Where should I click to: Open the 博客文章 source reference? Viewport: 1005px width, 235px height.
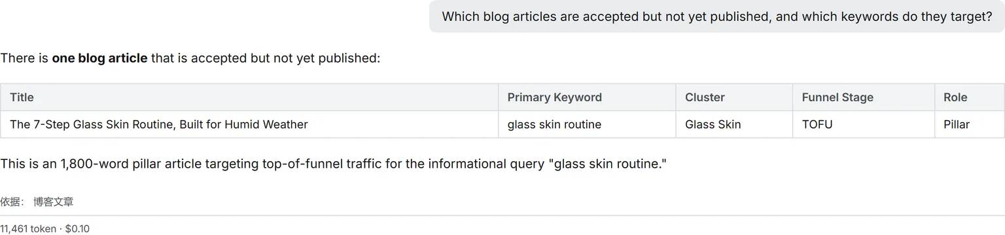(x=54, y=202)
